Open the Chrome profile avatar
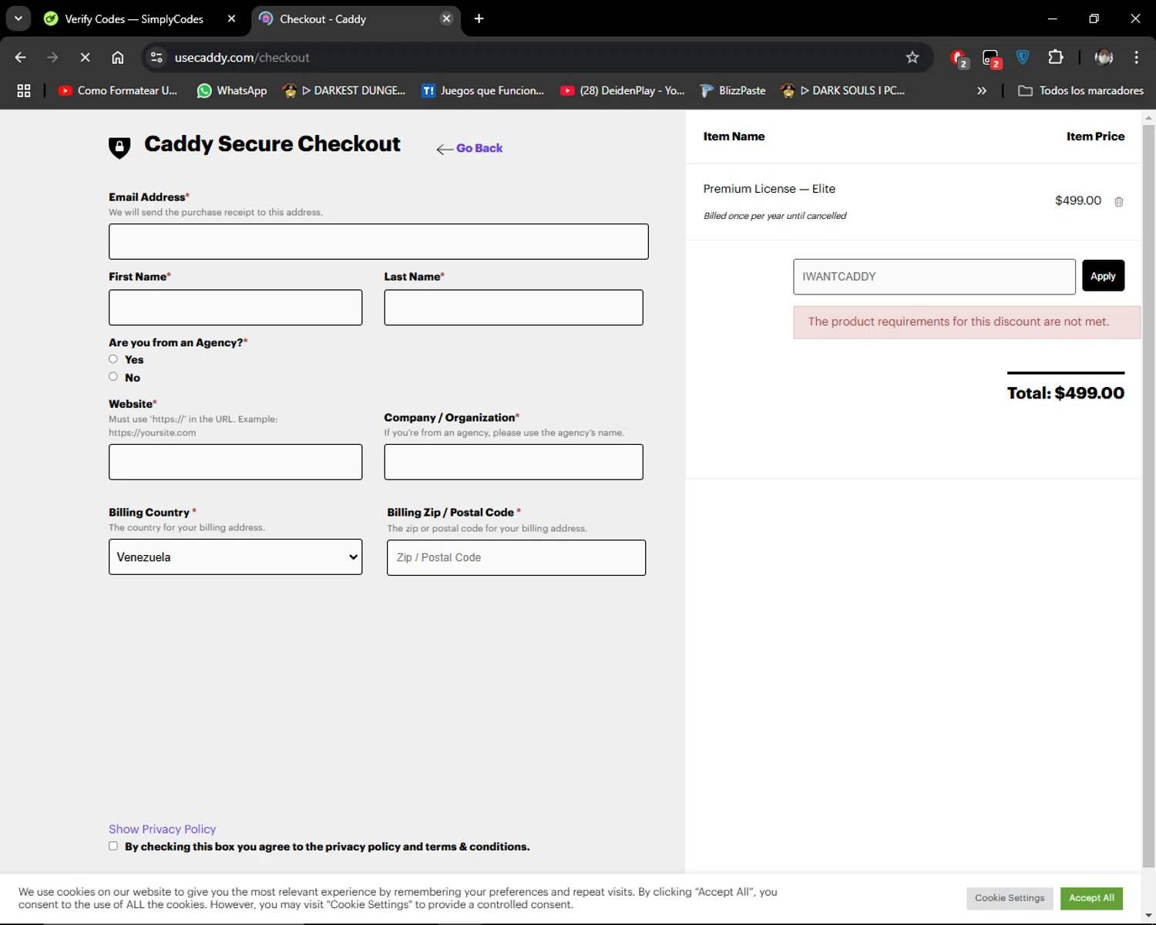 tap(1104, 57)
